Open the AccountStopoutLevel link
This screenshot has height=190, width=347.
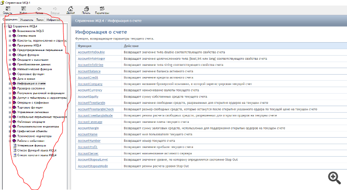(93, 159)
